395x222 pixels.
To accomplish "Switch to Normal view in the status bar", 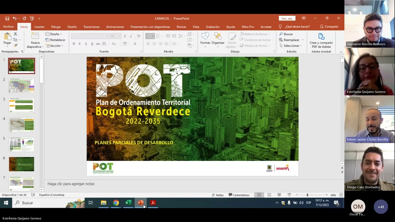I will point(259,195).
